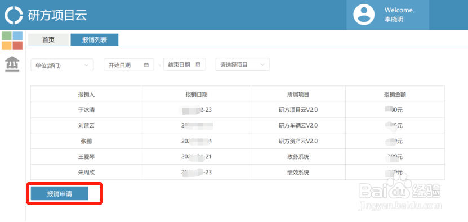This screenshot has height=222, width=468.
Task: Click project cell 研方项目云V2.0
Action: click(x=298, y=110)
